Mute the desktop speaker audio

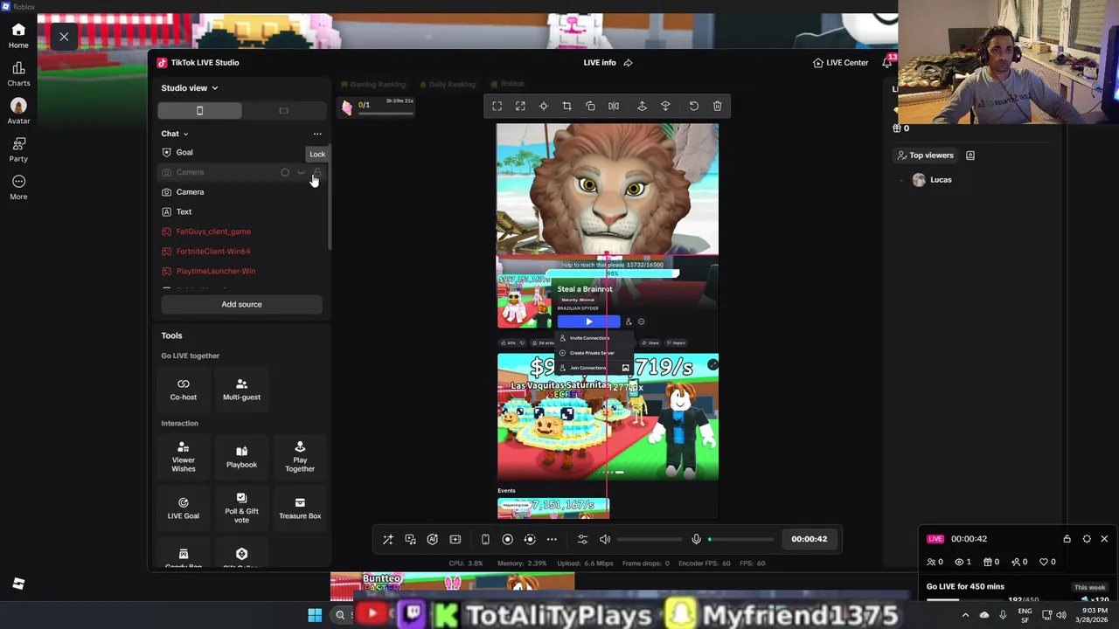point(605,540)
